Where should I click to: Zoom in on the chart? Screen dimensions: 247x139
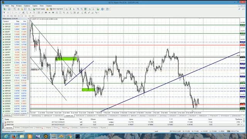pyautogui.click(x=78, y=9)
